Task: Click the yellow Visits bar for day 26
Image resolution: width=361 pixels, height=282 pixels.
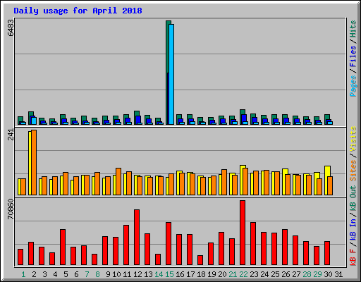Action: [284, 182]
